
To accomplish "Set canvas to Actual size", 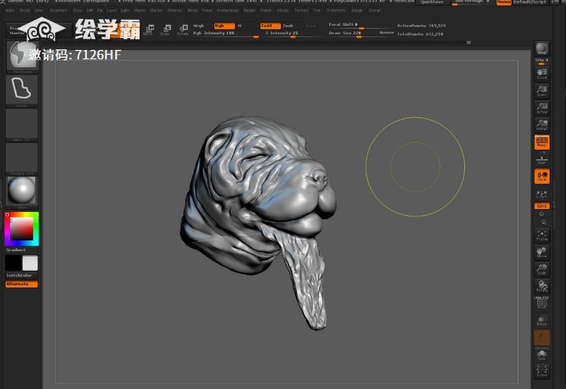I will click(541, 108).
